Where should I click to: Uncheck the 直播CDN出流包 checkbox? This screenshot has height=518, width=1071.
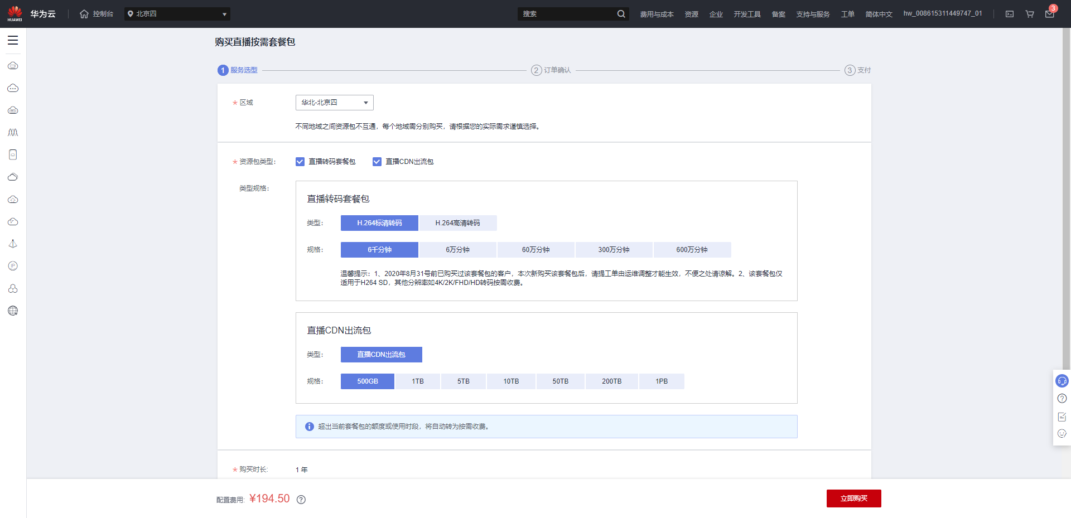377,162
